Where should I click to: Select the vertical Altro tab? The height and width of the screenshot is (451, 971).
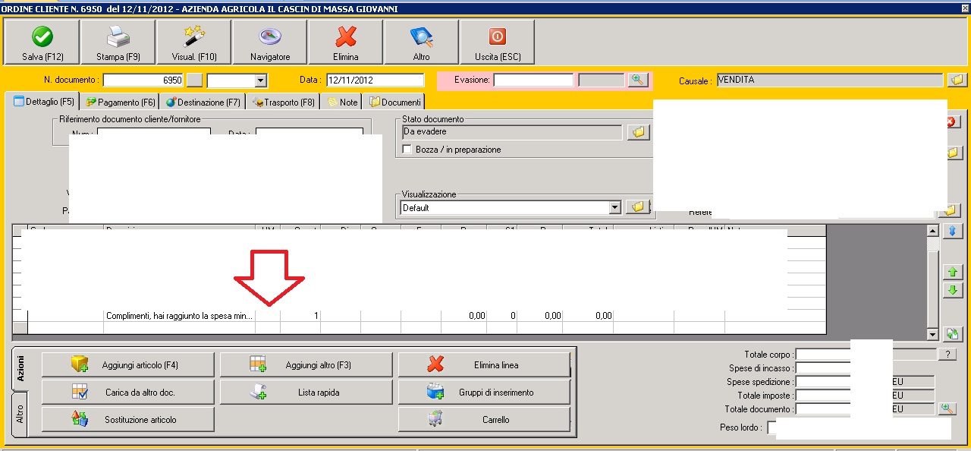pos(20,415)
